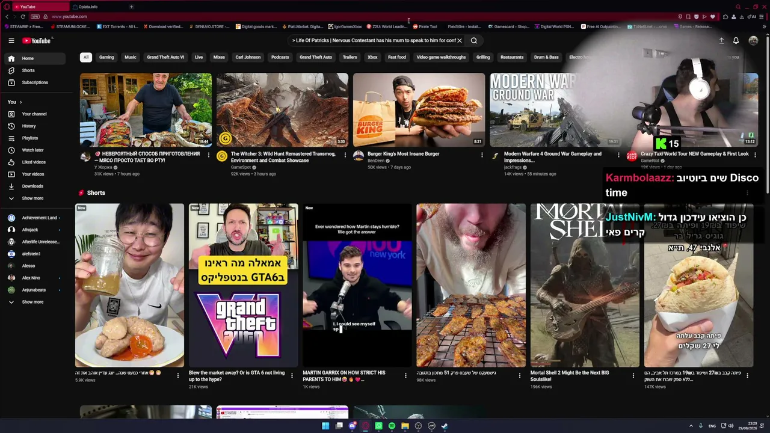
Task: Open Alesso channel subscription
Action: [35, 266]
